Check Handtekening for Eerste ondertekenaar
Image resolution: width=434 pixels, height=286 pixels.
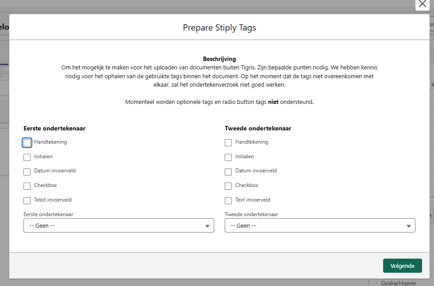[x=27, y=143]
